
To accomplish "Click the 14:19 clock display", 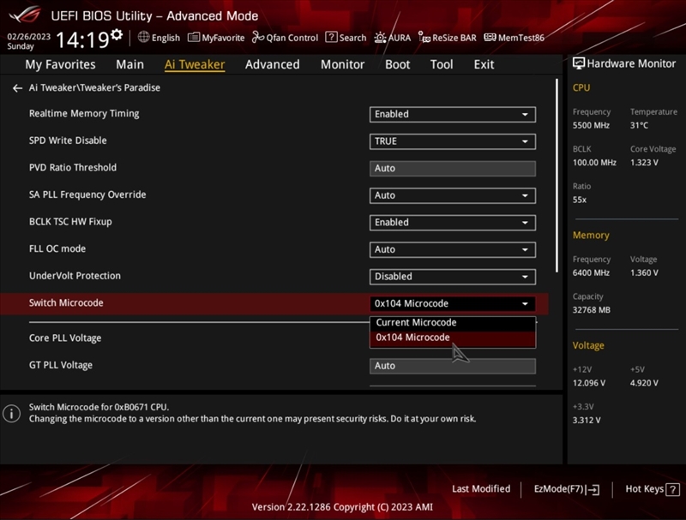I will (83, 40).
